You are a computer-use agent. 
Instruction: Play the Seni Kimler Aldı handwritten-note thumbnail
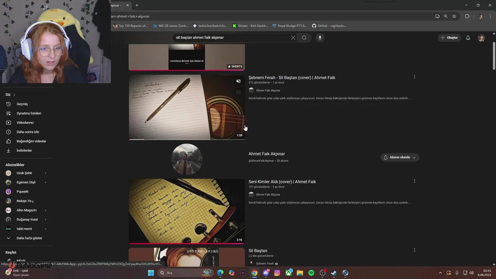[187, 211]
